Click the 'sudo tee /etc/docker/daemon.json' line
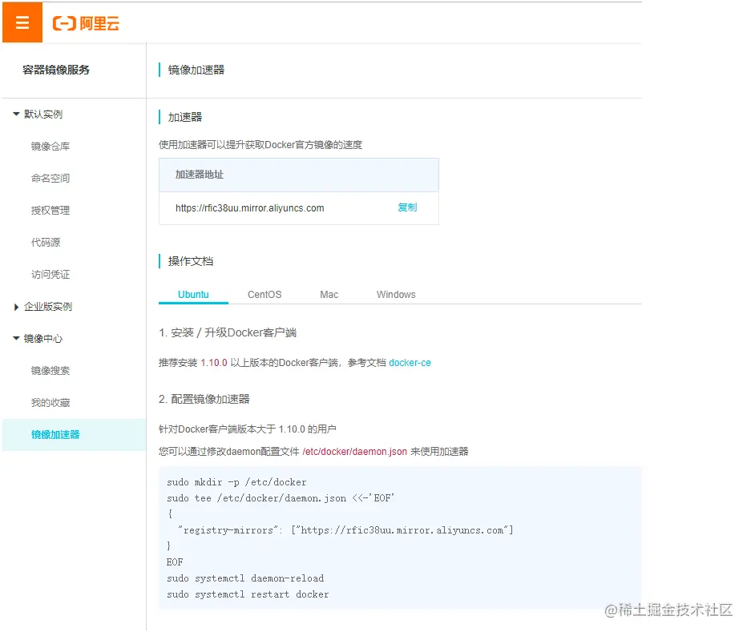The height and width of the screenshot is (636, 751). point(281,498)
